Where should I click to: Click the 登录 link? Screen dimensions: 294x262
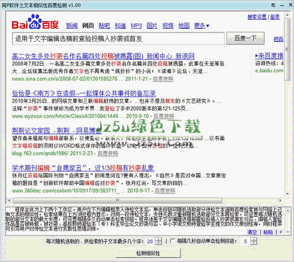(x=275, y=17)
